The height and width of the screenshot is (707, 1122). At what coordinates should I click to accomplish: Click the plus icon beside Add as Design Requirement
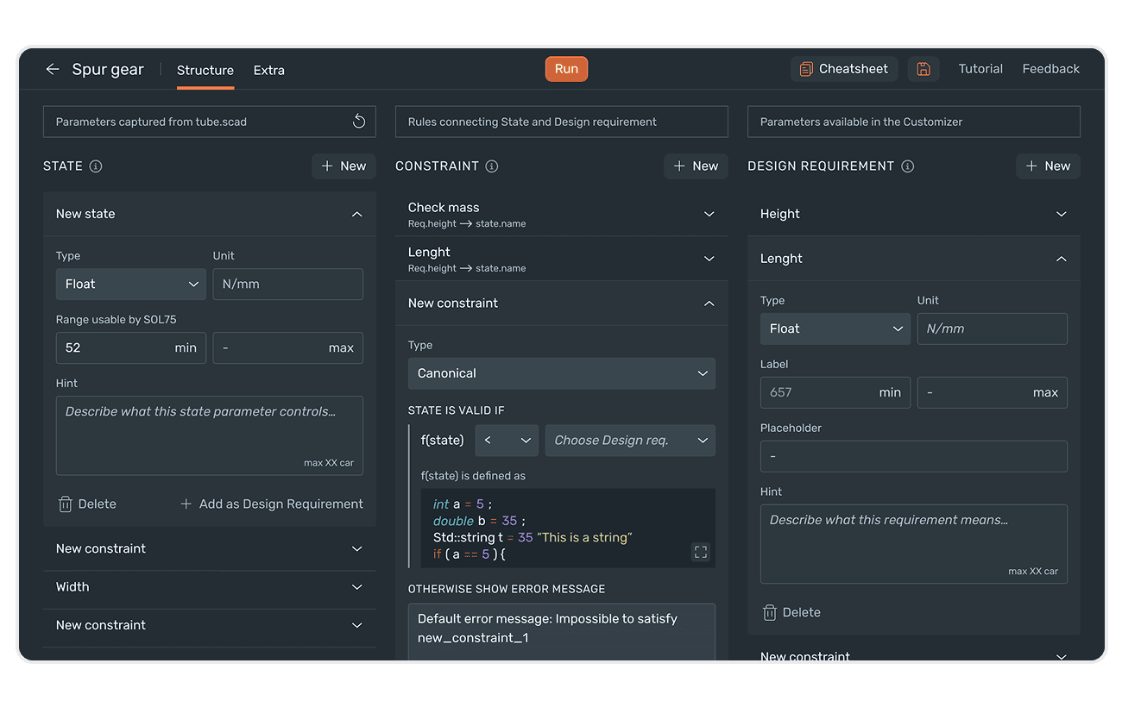click(x=186, y=504)
